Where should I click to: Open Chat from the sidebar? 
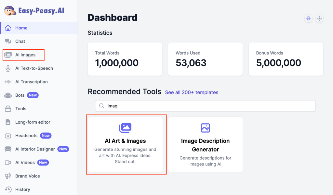[x=20, y=41]
